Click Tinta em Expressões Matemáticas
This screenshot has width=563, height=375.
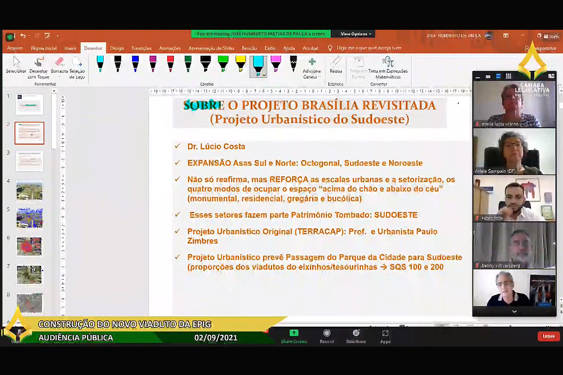[388, 67]
